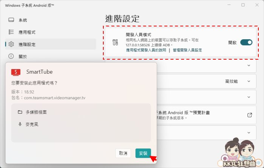264x168 pixels.
Task: Expand the bottom collapsed settings row
Action: (x=249, y=133)
